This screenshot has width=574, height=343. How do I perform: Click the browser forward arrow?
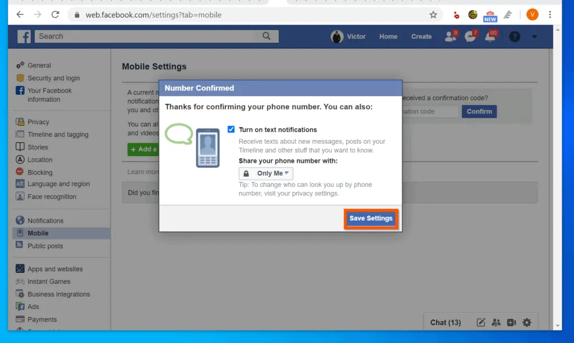tap(38, 15)
